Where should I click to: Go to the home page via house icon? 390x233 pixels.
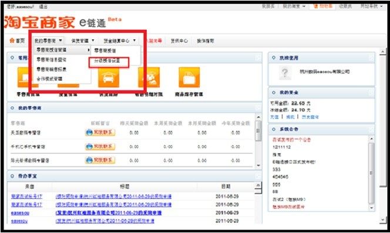12,40
